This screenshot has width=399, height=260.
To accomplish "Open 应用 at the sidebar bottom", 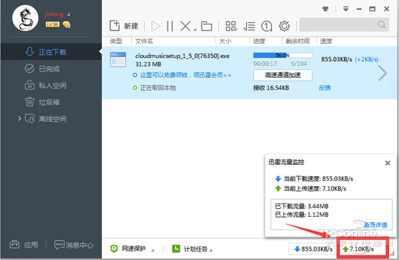I will pyautogui.click(x=24, y=245).
